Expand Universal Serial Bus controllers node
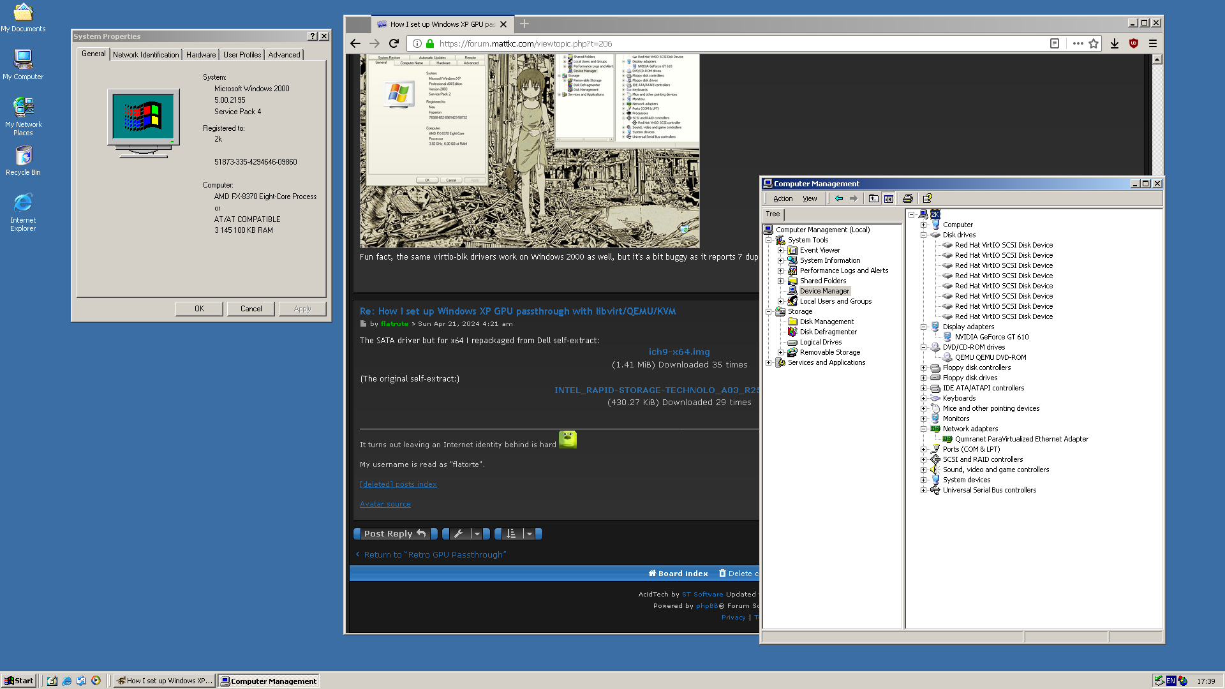 click(x=923, y=490)
